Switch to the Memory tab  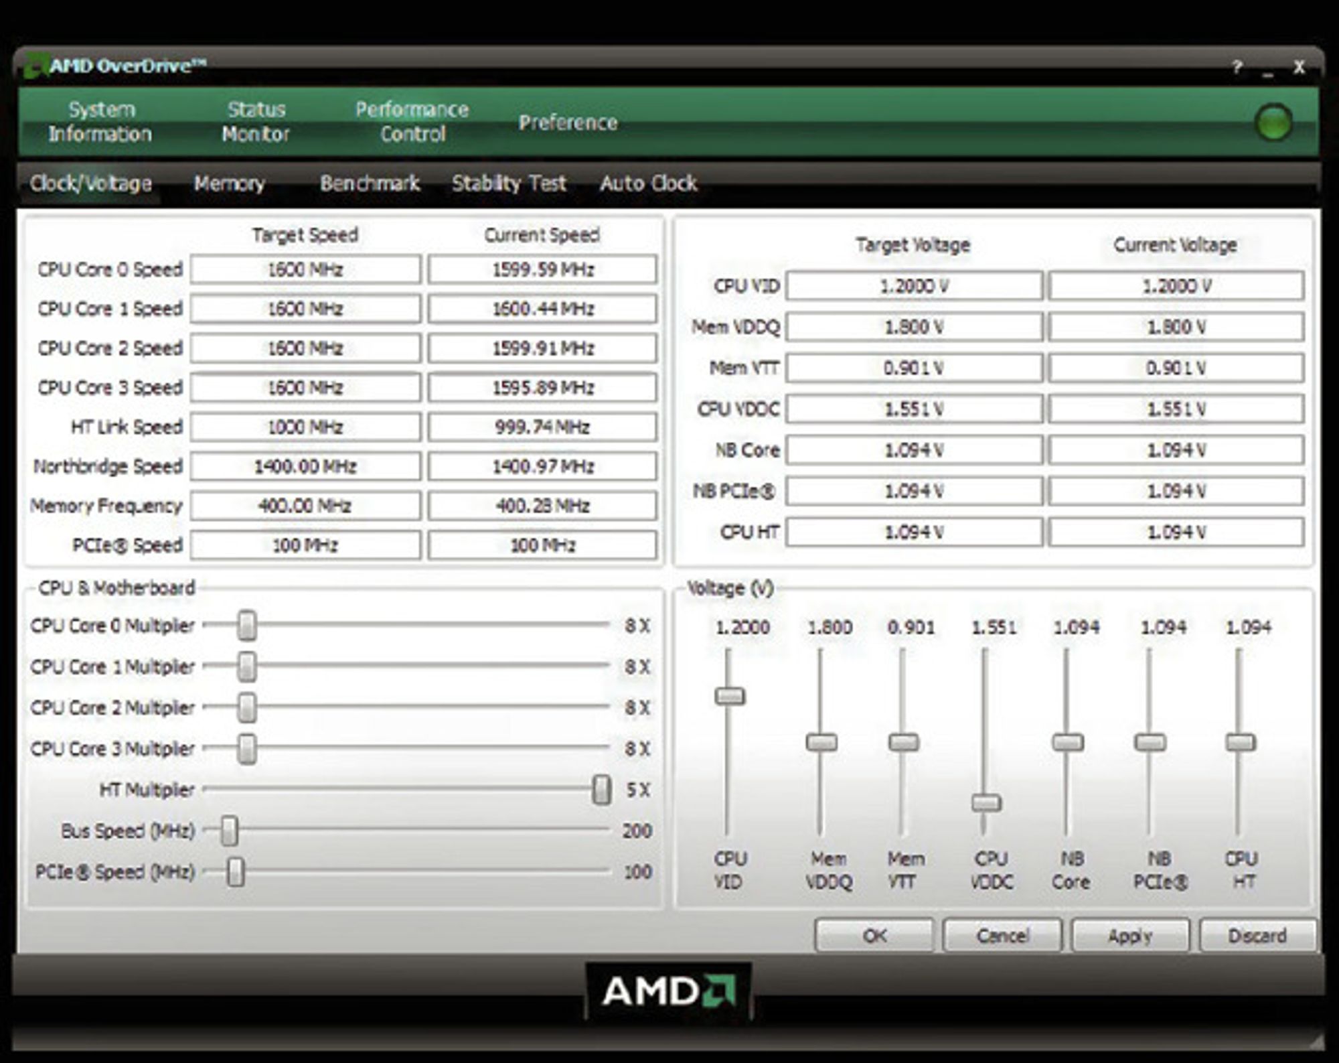tap(230, 183)
